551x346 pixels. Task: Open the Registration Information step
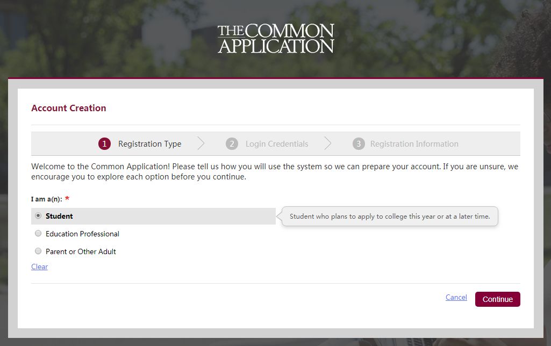pyautogui.click(x=414, y=144)
